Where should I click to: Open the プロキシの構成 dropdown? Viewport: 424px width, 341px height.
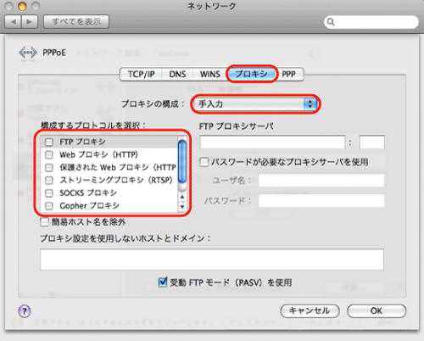[255, 104]
